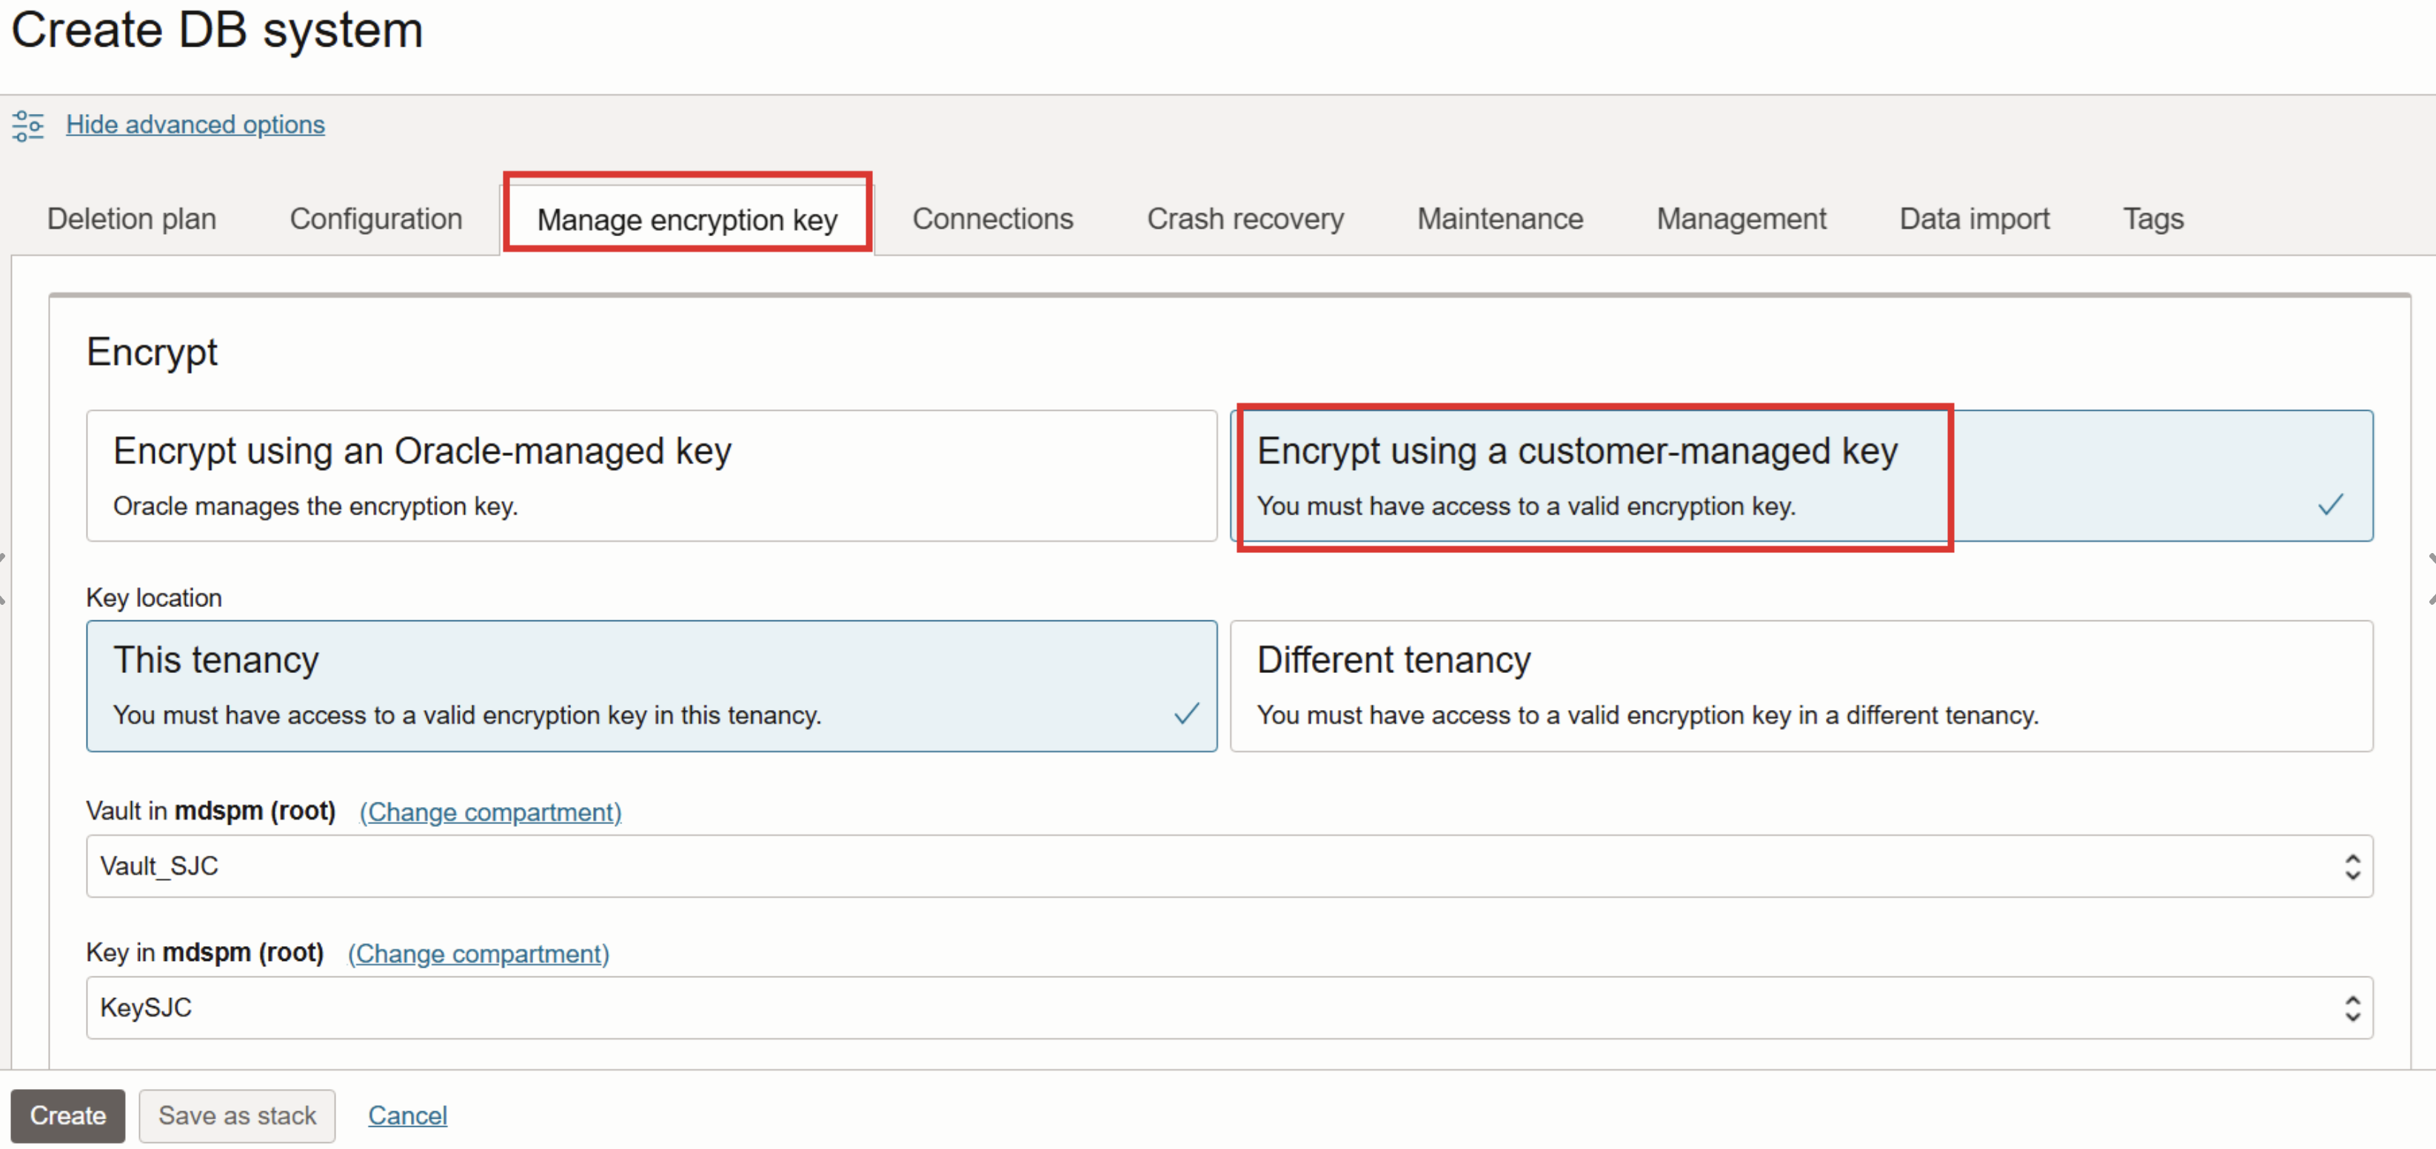The height and width of the screenshot is (1149, 2436).
Task: Go to the Crash recovery tab
Action: point(1245,218)
